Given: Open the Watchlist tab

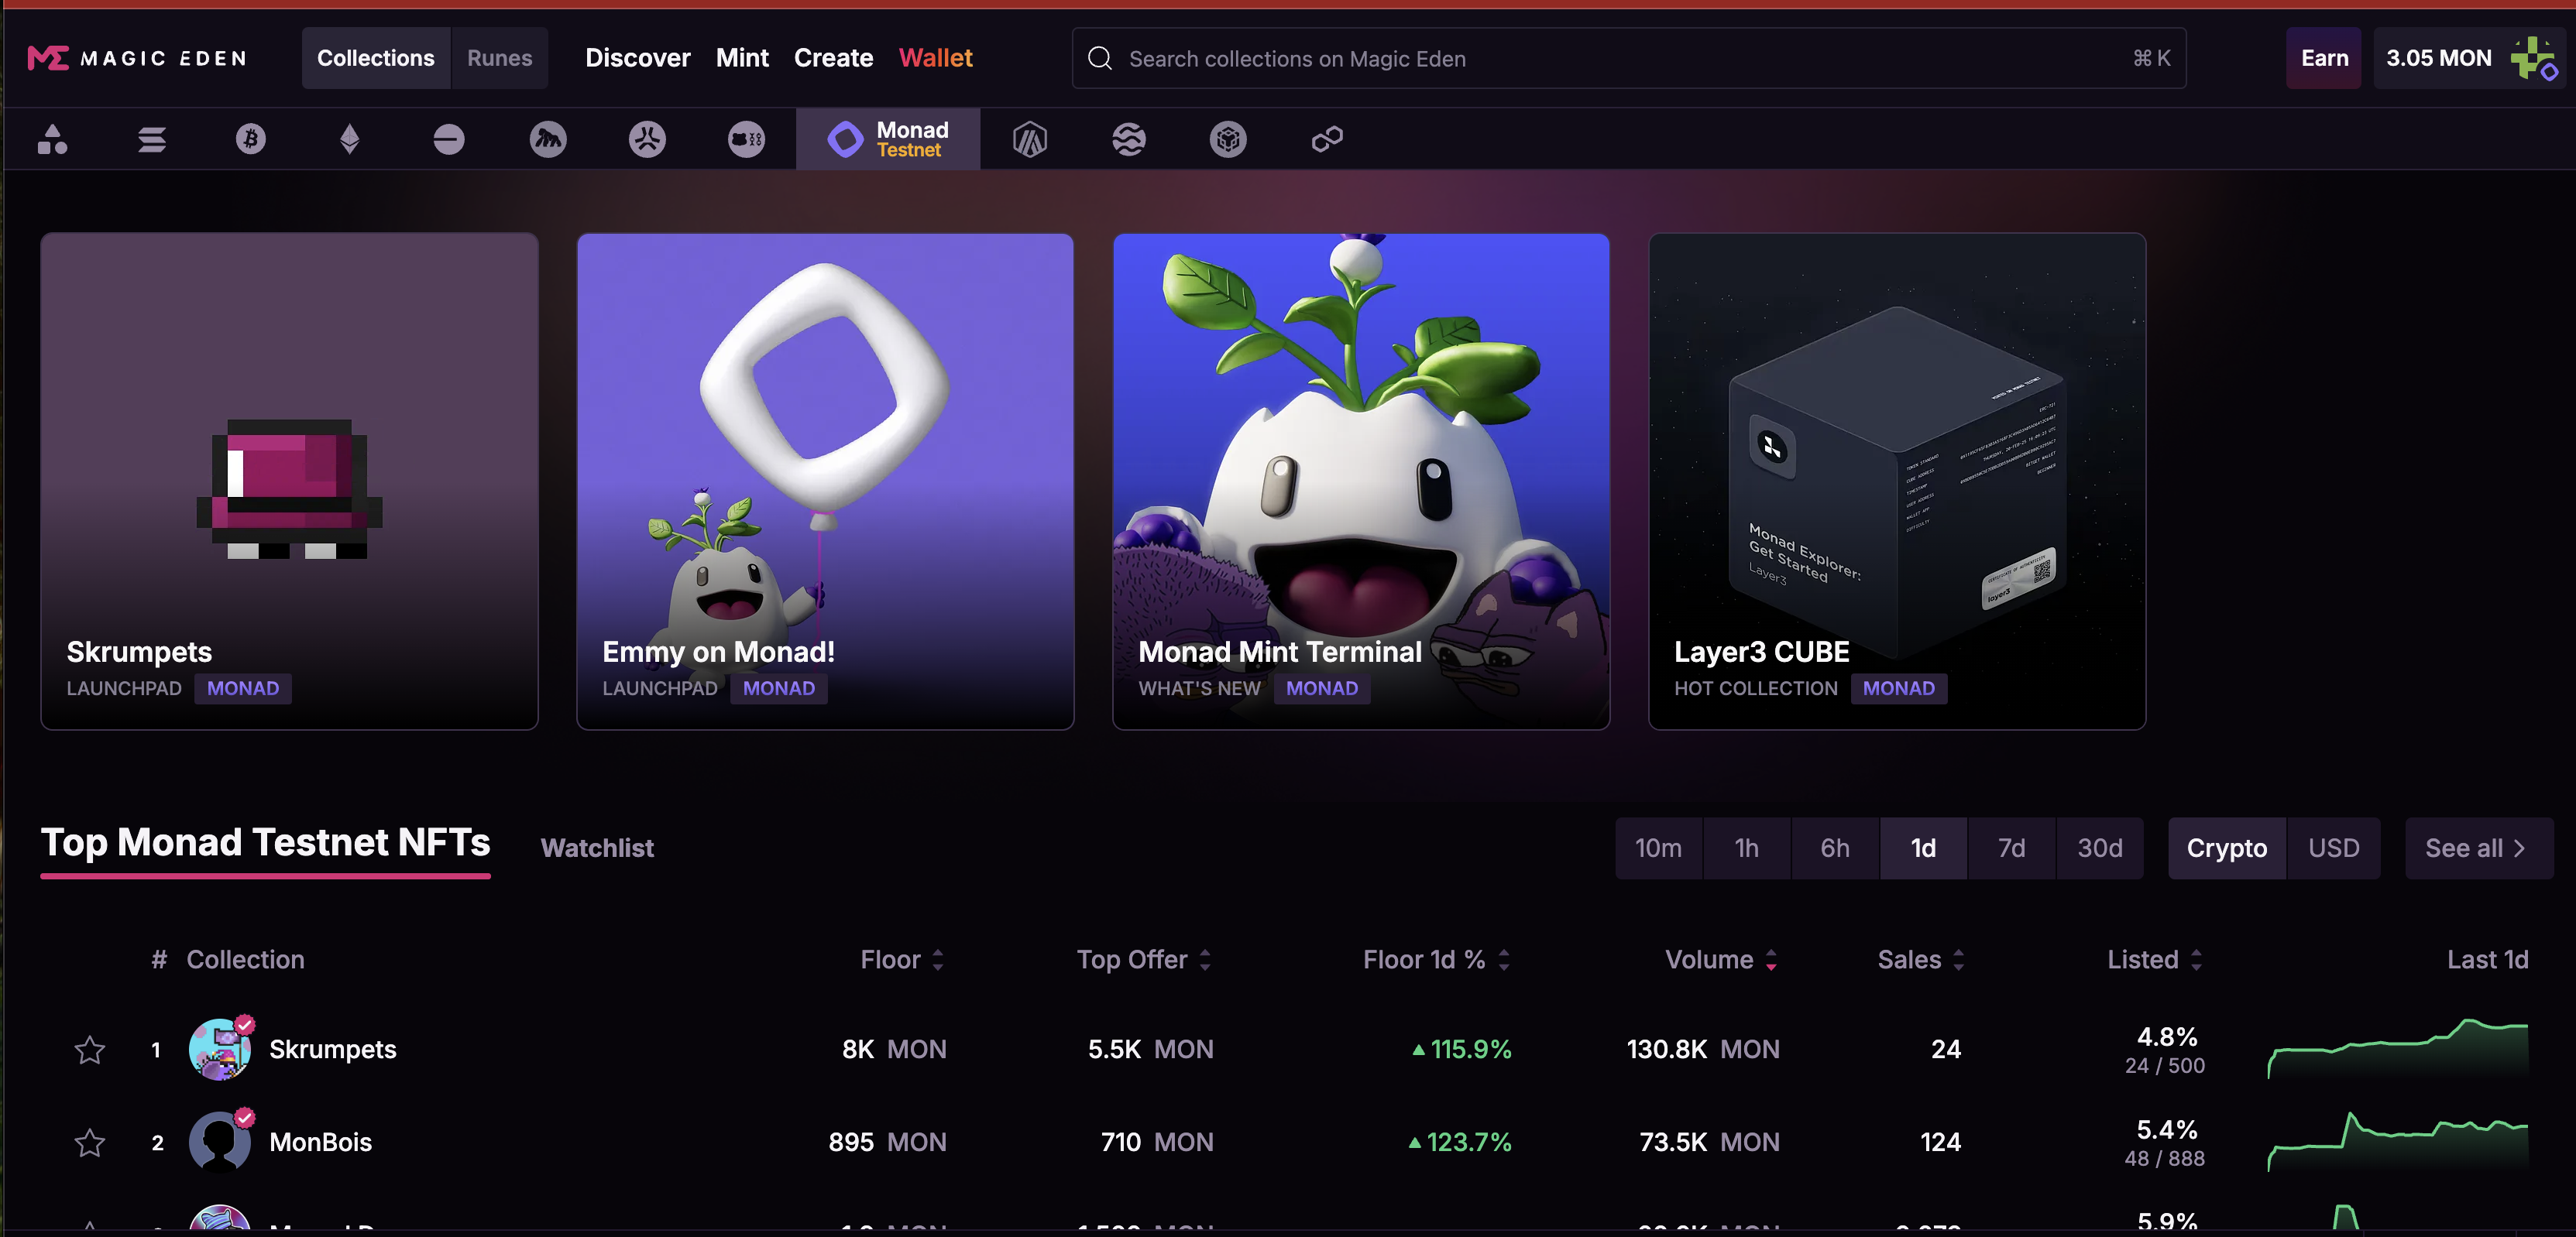Looking at the screenshot, I should (x=597, y=848).
